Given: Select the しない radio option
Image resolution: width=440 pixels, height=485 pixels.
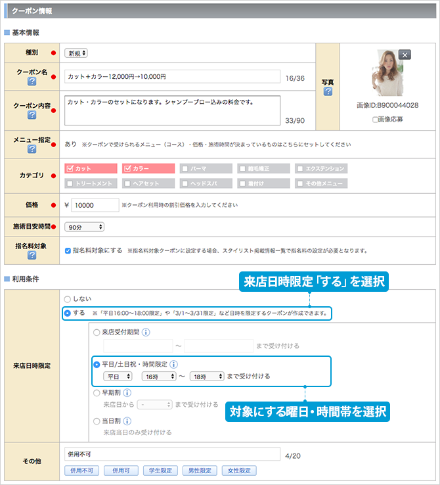Looking at the screenshot, I should (68, 298).
